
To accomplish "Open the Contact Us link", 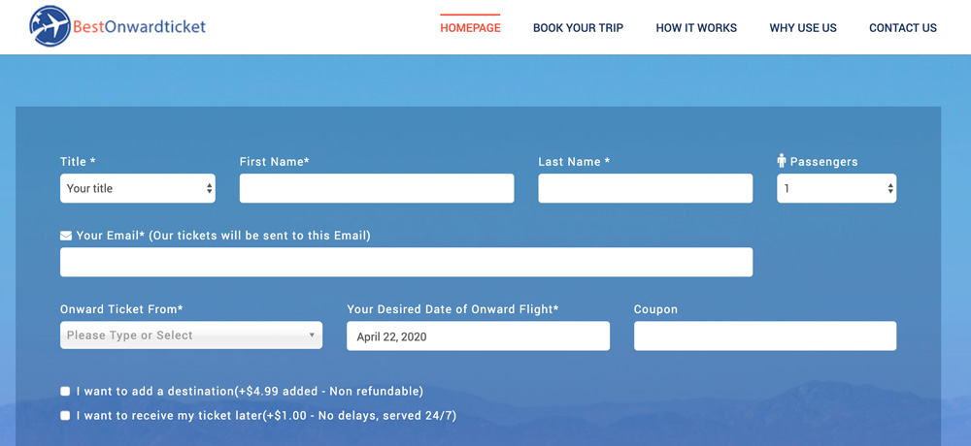I will (x=903, y=28).
